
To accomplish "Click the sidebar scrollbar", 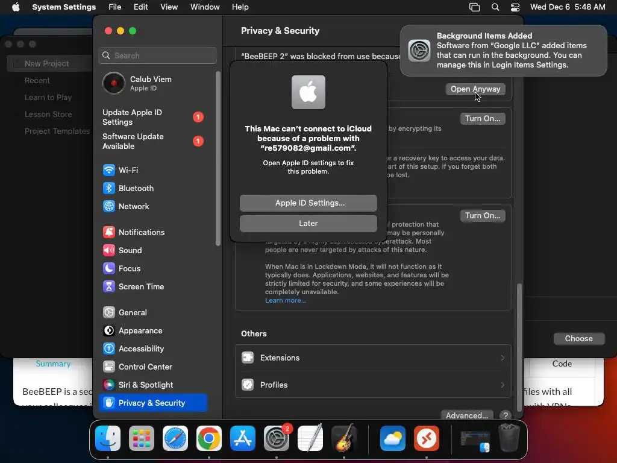I will click(218, 159).
